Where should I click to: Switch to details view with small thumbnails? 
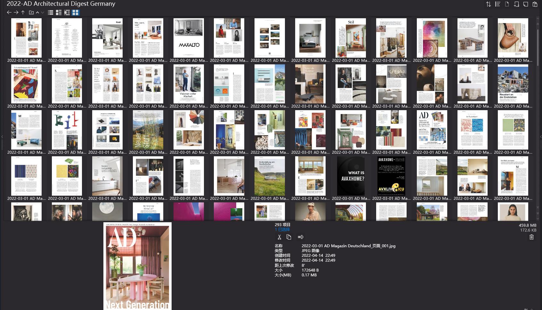(67, 12)
